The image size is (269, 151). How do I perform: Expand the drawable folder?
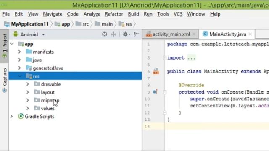click(x=28, y=84)
